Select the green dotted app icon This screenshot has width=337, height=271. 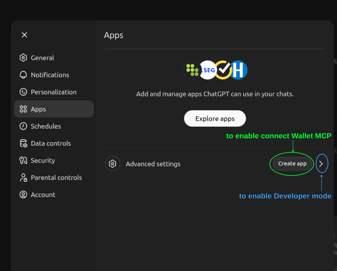[192, 70]
